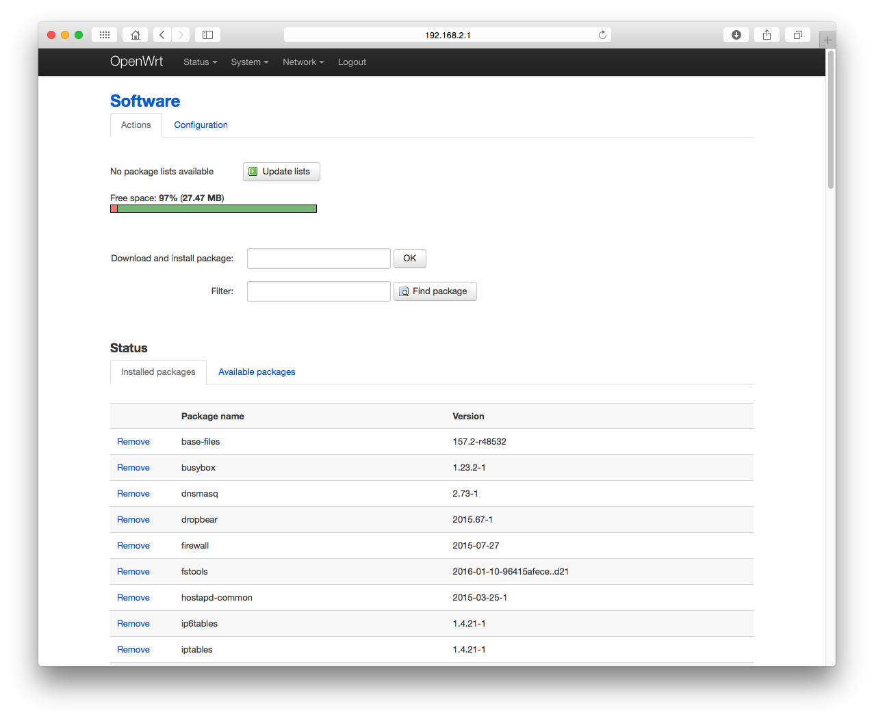874x721 pixels.
Task: Select version 2015-07-27 text
Action: coord(476,546)
